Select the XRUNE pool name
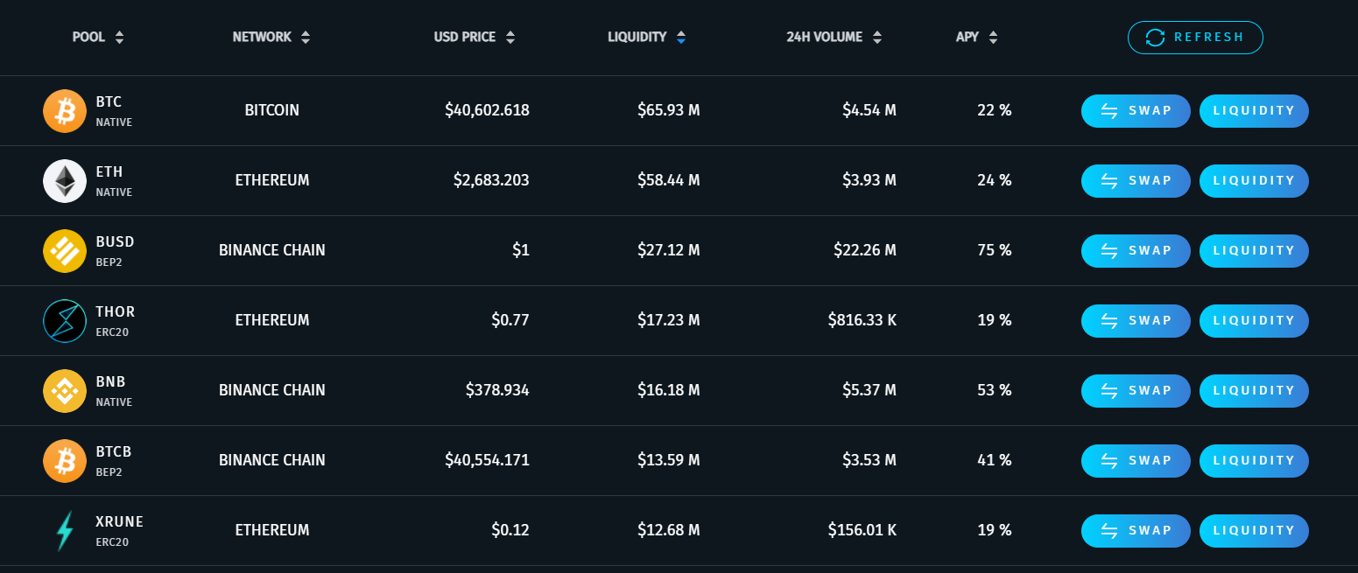The height and width of the screenshot is (573, 1358). 119,522
